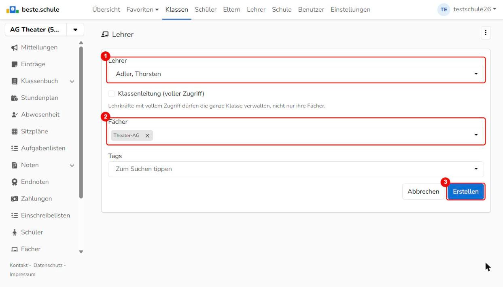Expand the Noten submenu chevron
Viewport: 503px width, 287px height.
tap(72, 165)
